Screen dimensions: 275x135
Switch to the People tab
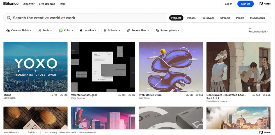click(240, 18)
